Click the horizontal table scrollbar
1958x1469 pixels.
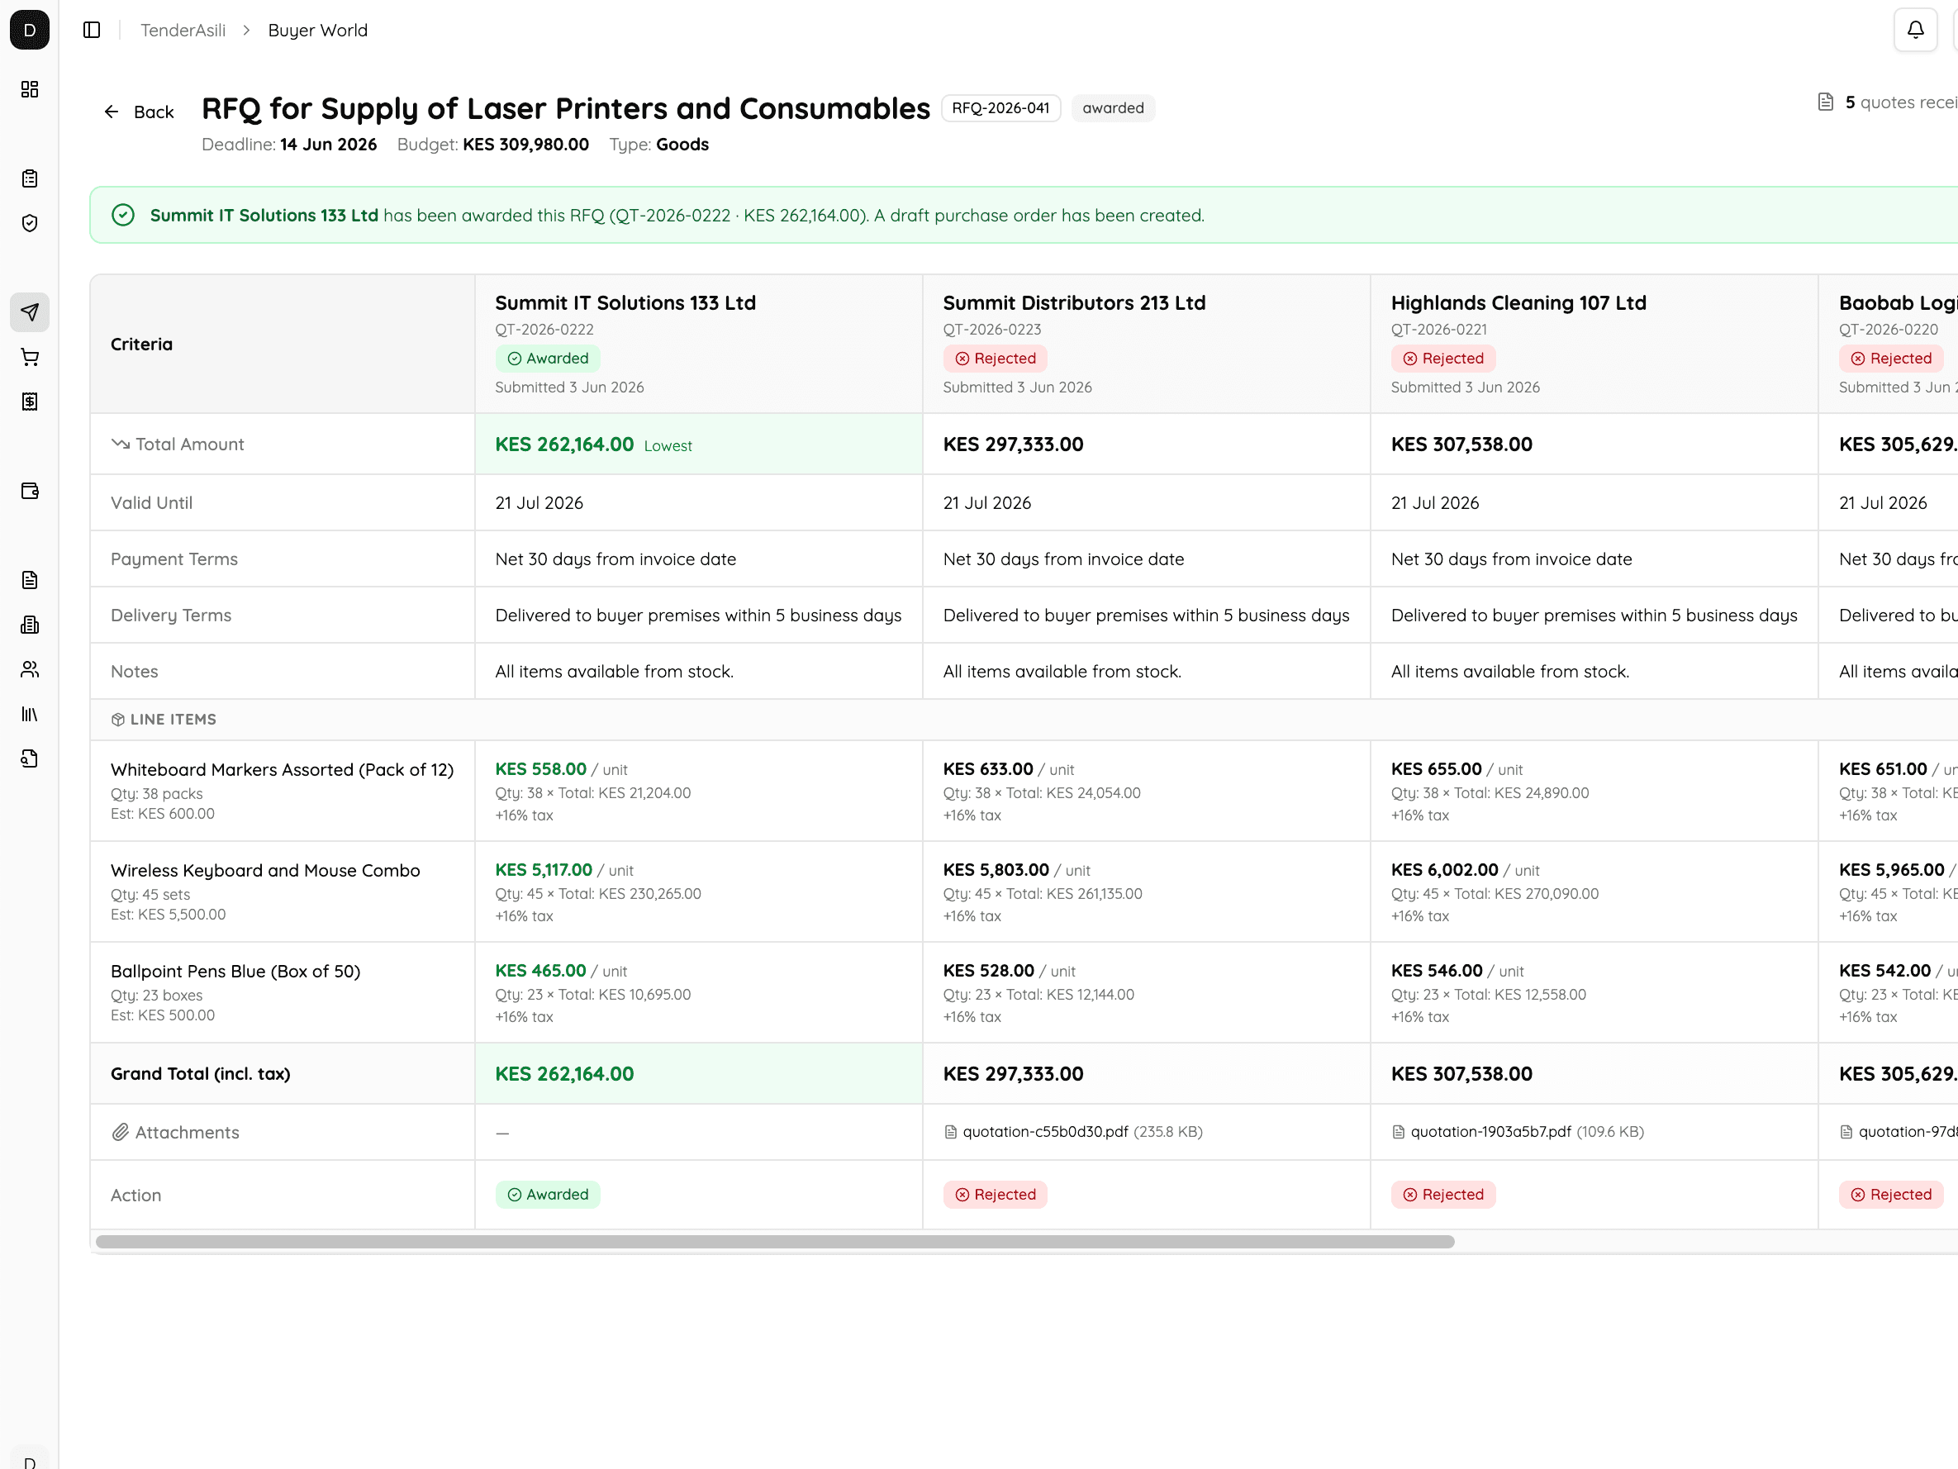(x=776, y=1243)
